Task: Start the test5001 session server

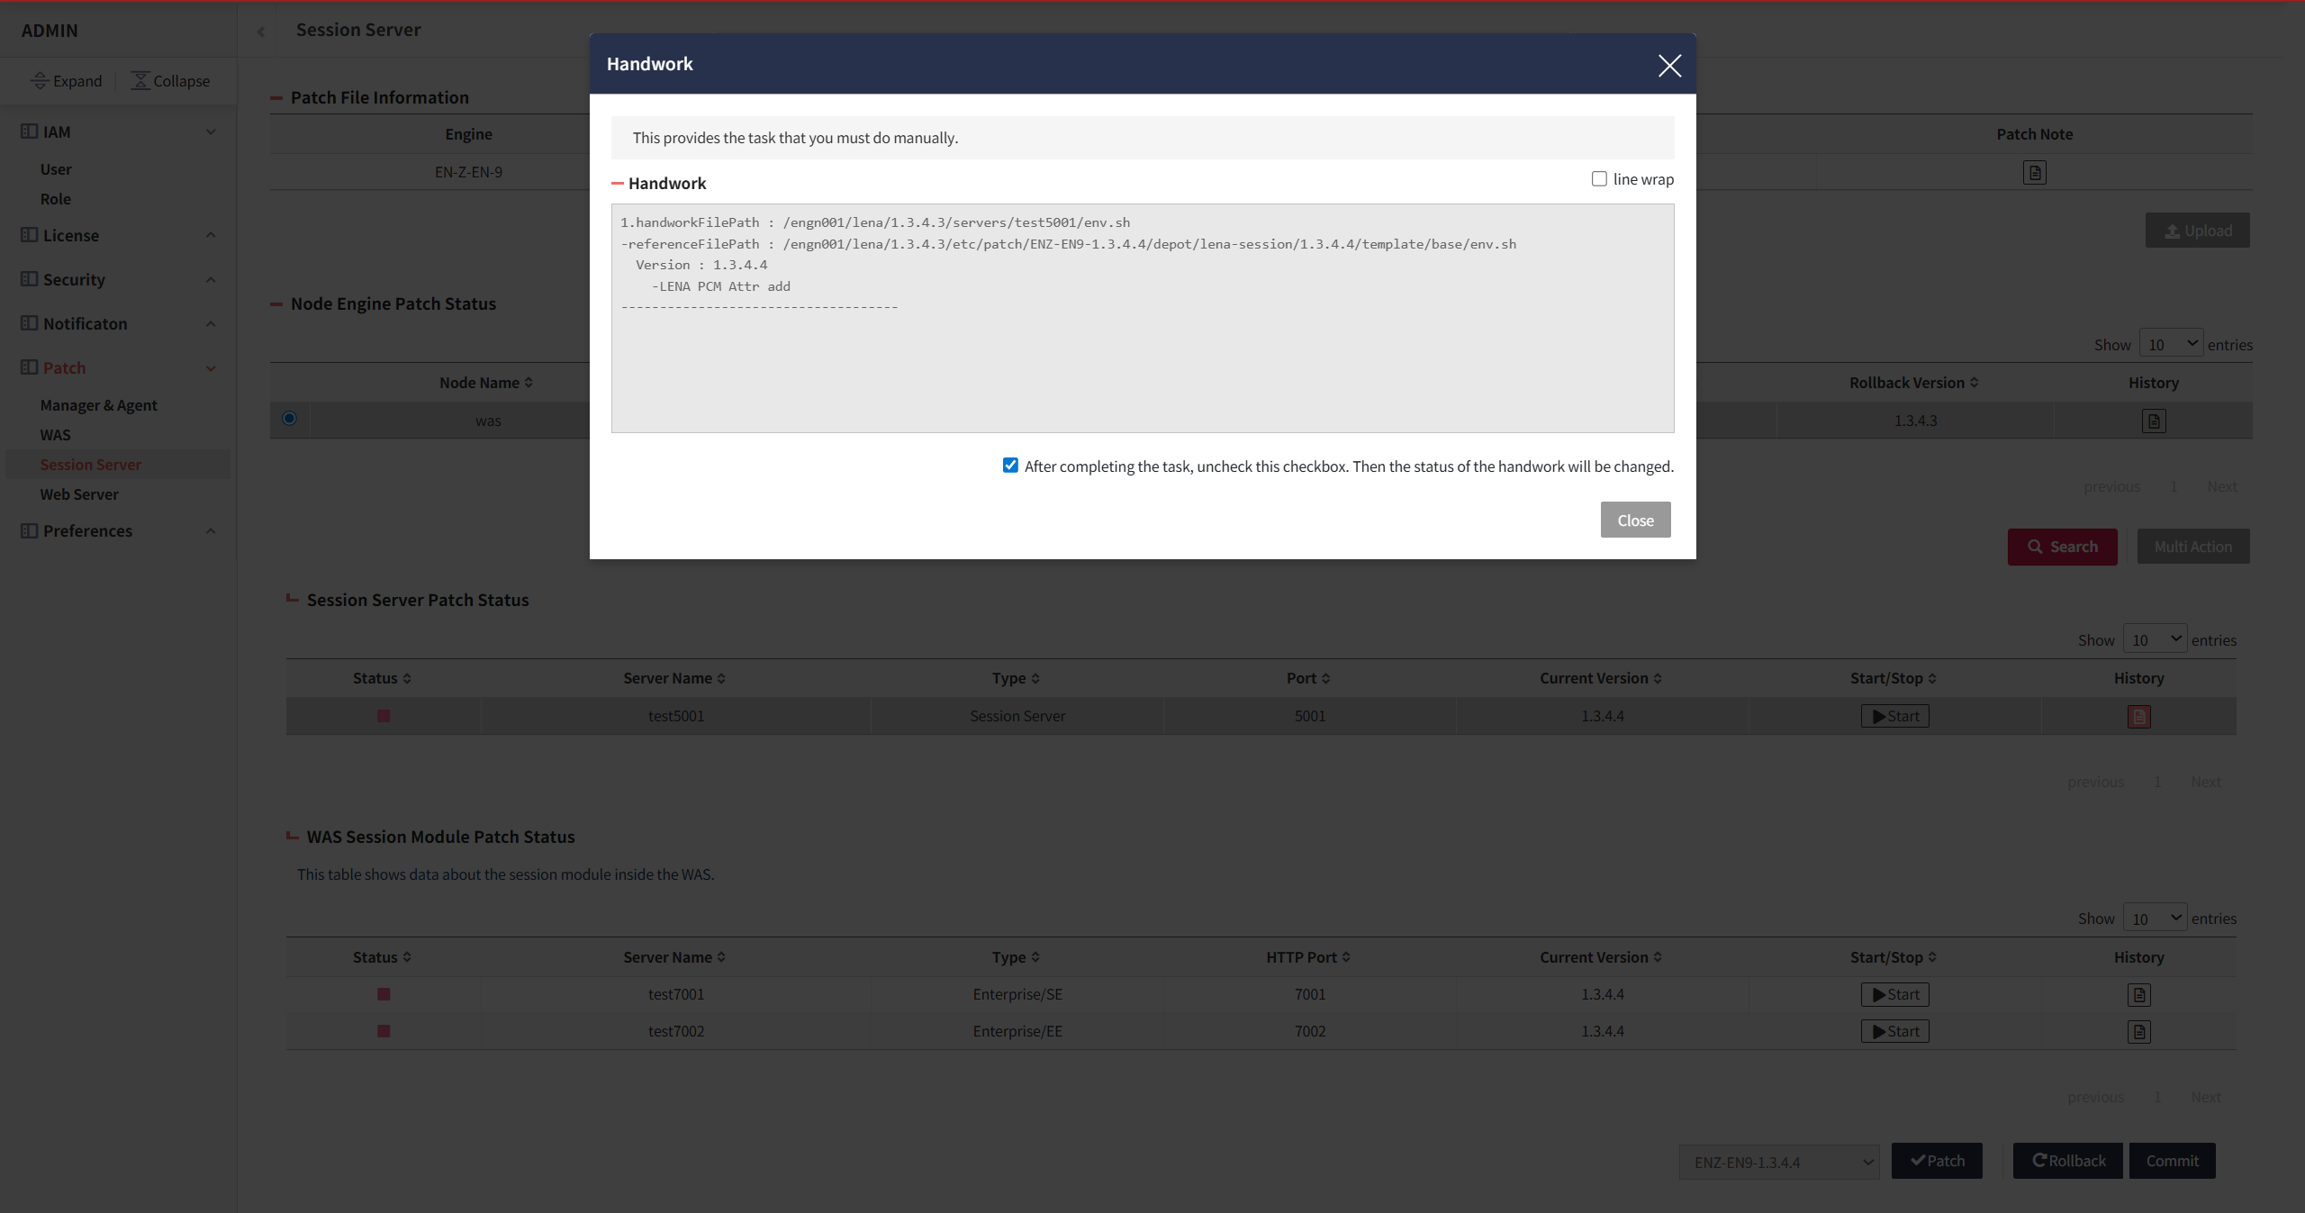Action: (x=1894, y=716)
